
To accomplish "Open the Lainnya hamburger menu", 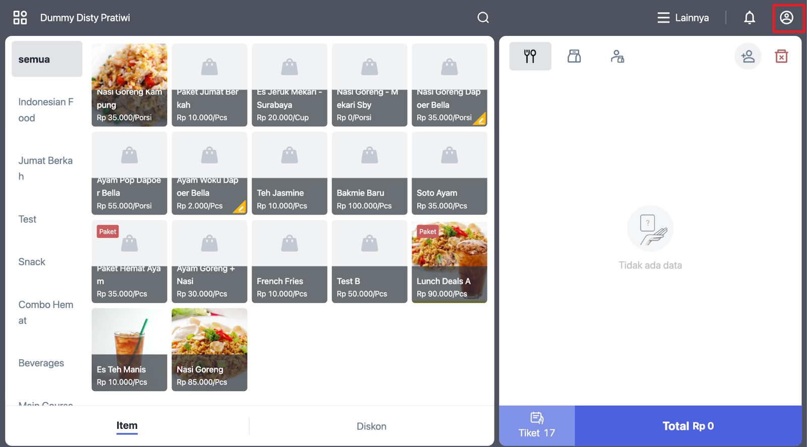I will (683, 18).
